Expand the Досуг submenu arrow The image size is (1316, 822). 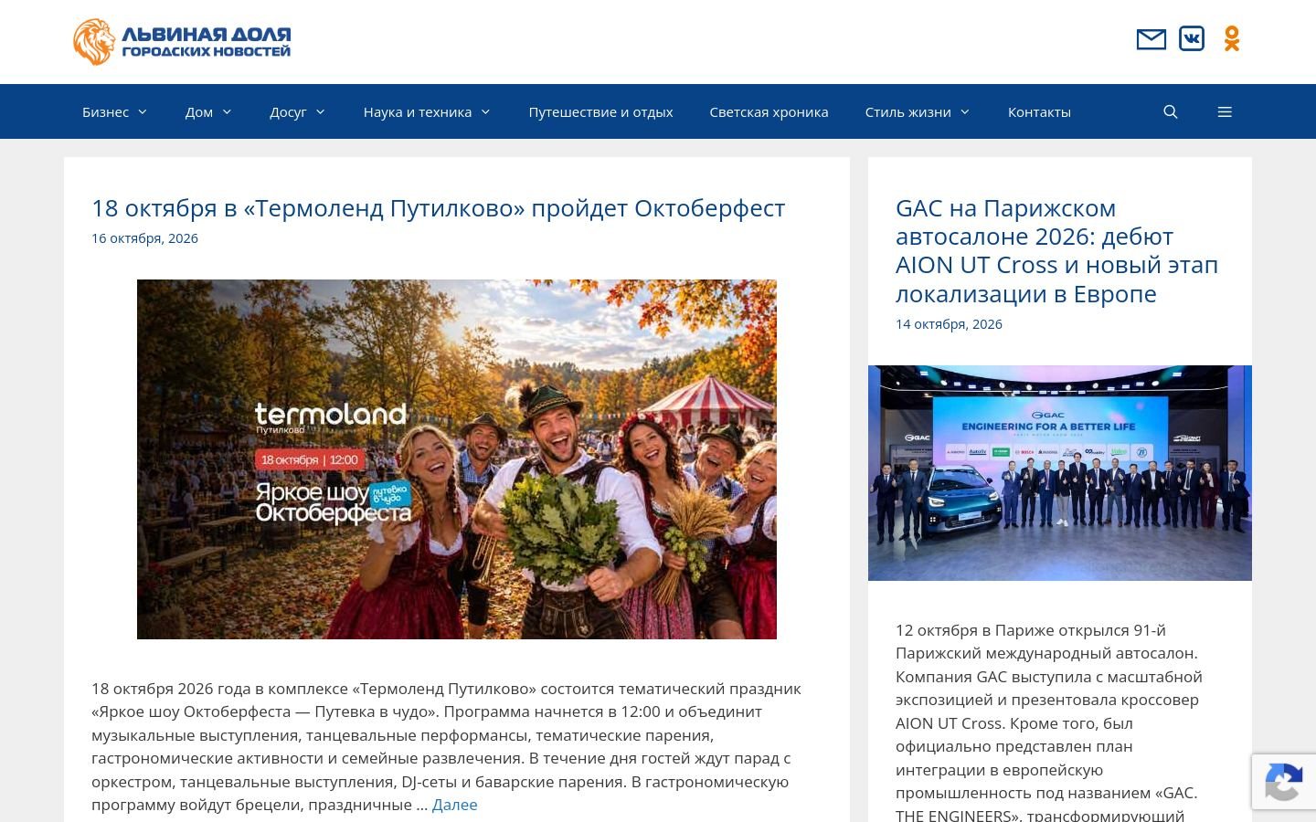coord(321,111)
